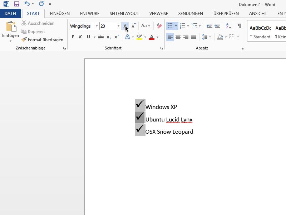The width and height of the screenshot is (286, 215).
Task: Toggle bold (F) formatting
Action: point(73,37)
